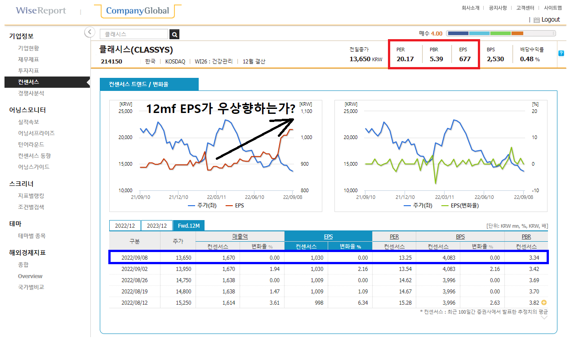Click the BPS column header link
The width and height of the screenshot is (570, 338).
460,236
